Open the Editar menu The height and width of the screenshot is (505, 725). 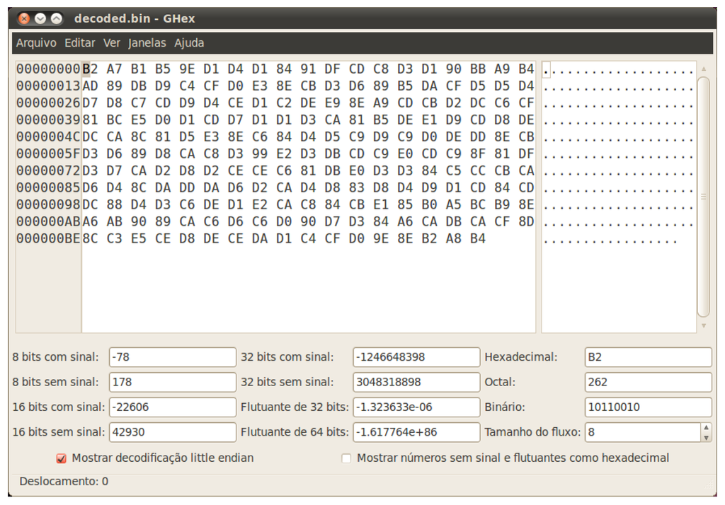pos(79,43)
